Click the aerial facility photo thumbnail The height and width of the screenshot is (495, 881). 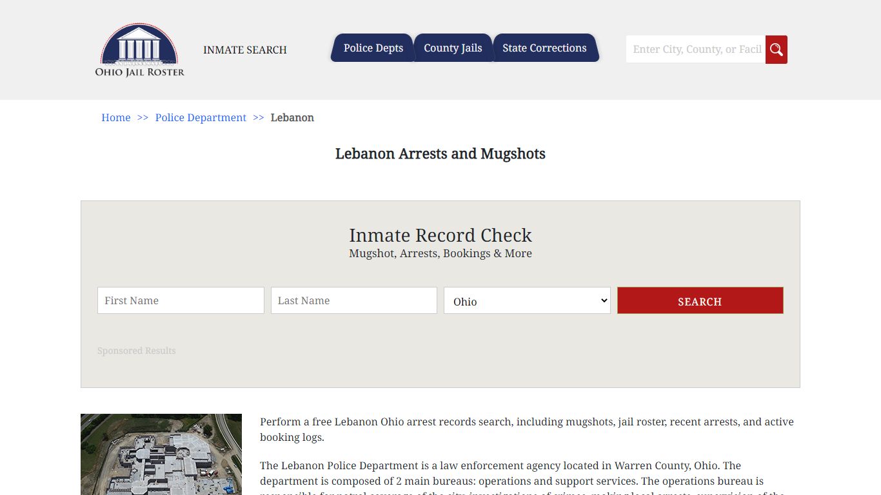tap(161, 454)
